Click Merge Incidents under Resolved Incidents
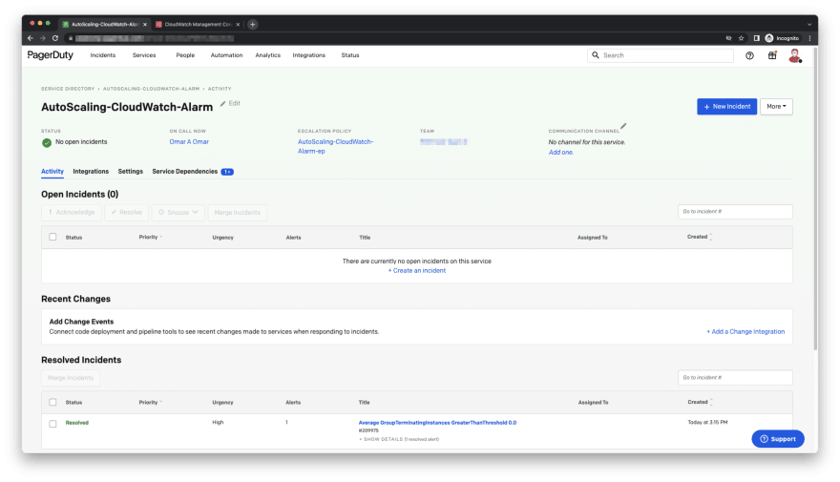Screen dimensions: 840x482 pyautogui.click(x=71, y=378)
